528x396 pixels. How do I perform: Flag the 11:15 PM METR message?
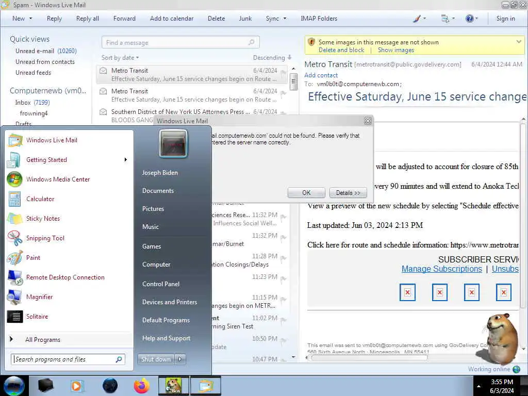tap(283, 300)
